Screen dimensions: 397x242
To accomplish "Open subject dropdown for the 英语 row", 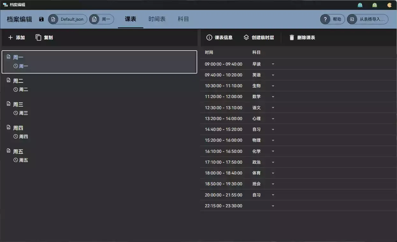I will 273,75.
